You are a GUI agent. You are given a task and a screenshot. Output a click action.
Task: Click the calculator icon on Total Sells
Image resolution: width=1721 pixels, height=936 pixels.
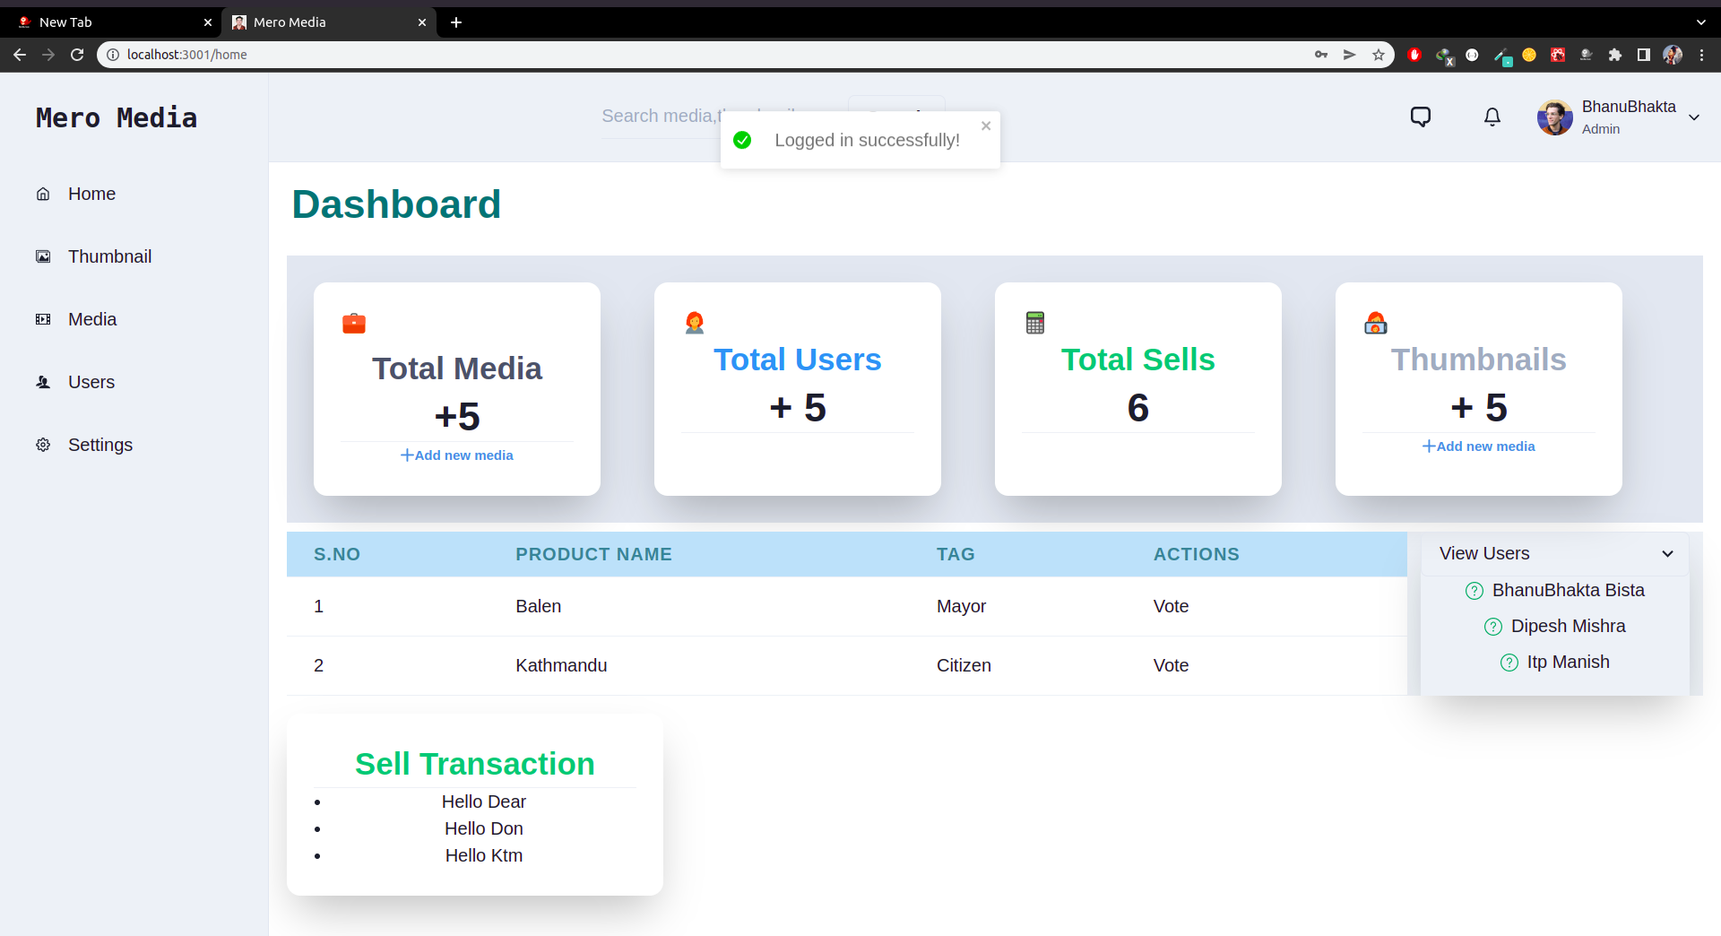tap(1035, 323)
